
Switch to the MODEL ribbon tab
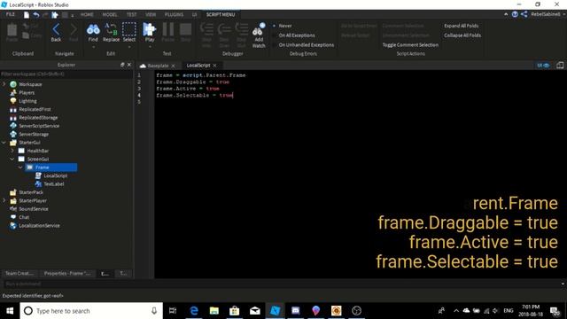pyautogui.click(x=110, y=15)
